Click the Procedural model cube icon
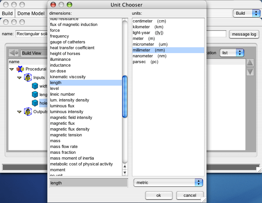 [x=20, y=69]
